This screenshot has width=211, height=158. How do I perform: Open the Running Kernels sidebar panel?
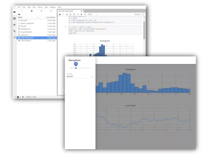[14, 19]
